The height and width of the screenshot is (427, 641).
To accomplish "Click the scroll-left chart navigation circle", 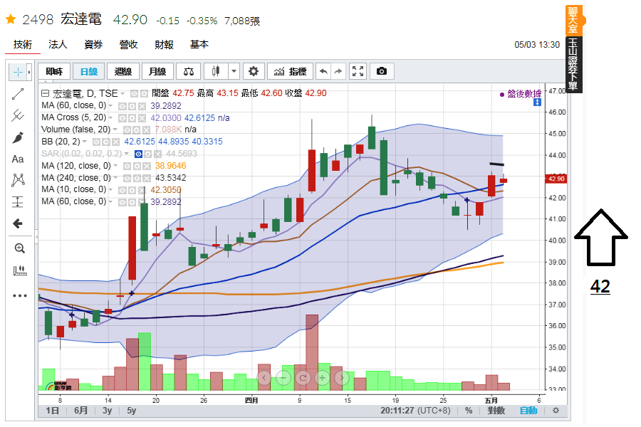I will (x=264, y=378).
